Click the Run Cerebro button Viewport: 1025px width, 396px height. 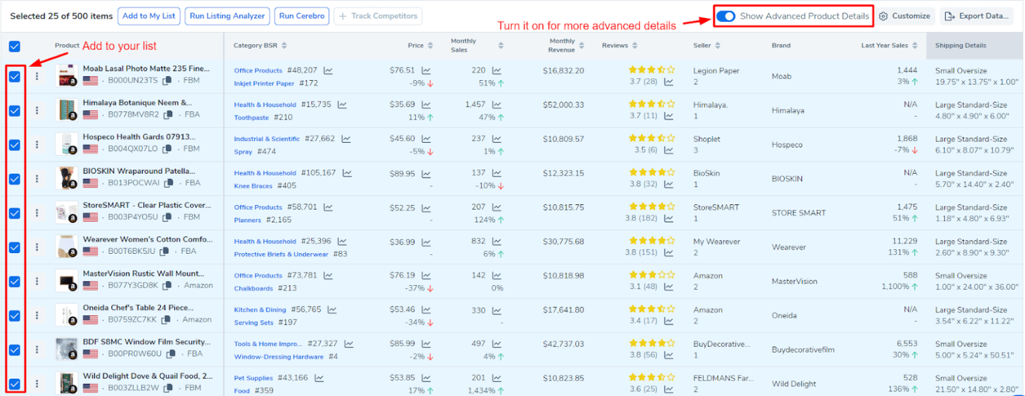click(x=302, y=16)
